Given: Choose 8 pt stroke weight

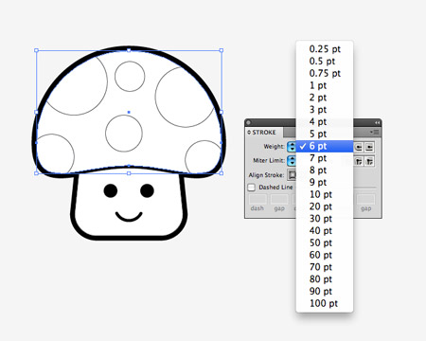Looking at the screenshot, I should click(x=325, y=170).
